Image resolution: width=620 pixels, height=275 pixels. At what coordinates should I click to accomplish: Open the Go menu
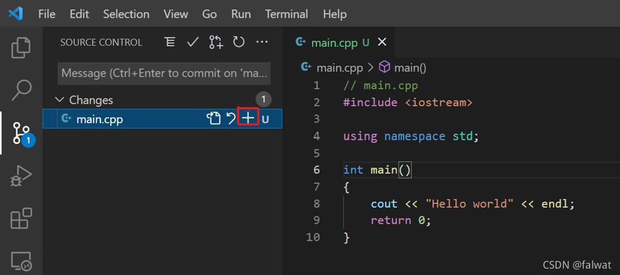tap(210, 14)
